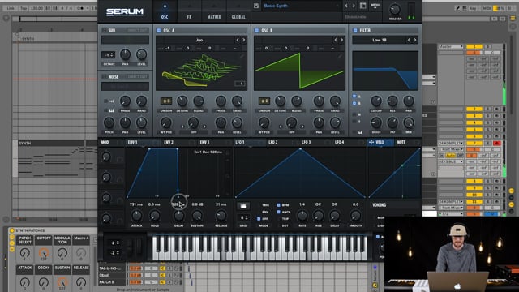Click the Master volume knob

coord(395,10)
